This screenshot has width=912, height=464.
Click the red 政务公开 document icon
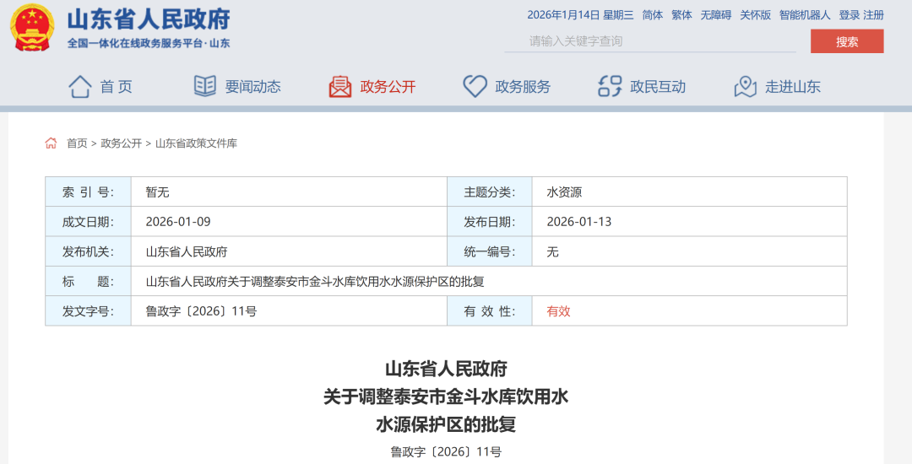340,86
